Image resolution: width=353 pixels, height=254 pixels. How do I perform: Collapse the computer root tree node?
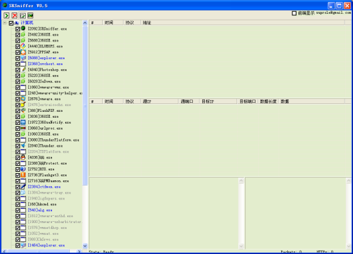[x=5, y=23]
